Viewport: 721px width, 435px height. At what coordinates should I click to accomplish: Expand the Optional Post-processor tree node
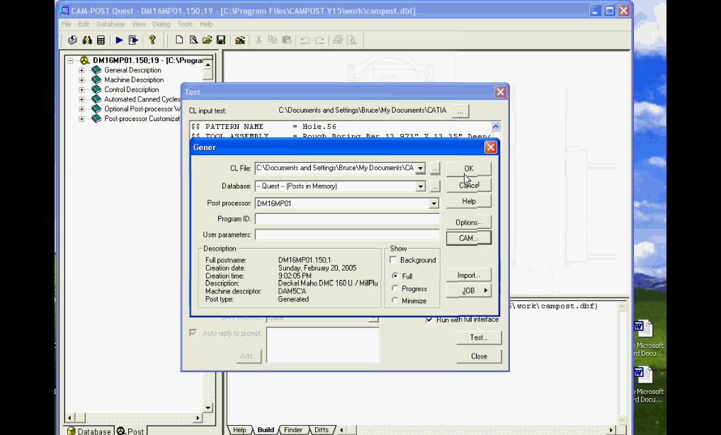coord(81,109)
